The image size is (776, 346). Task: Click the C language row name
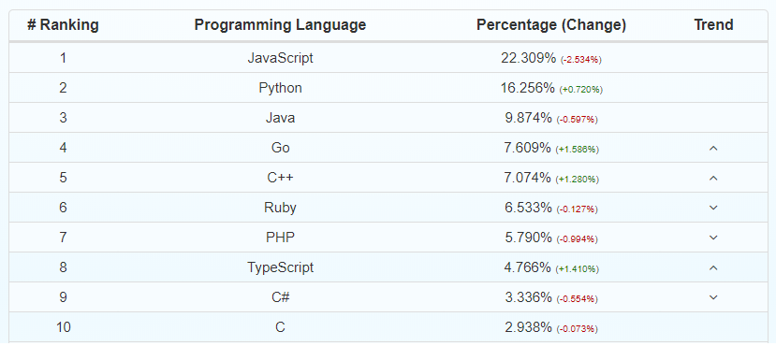pyautogui.click(x=280, y=327)
